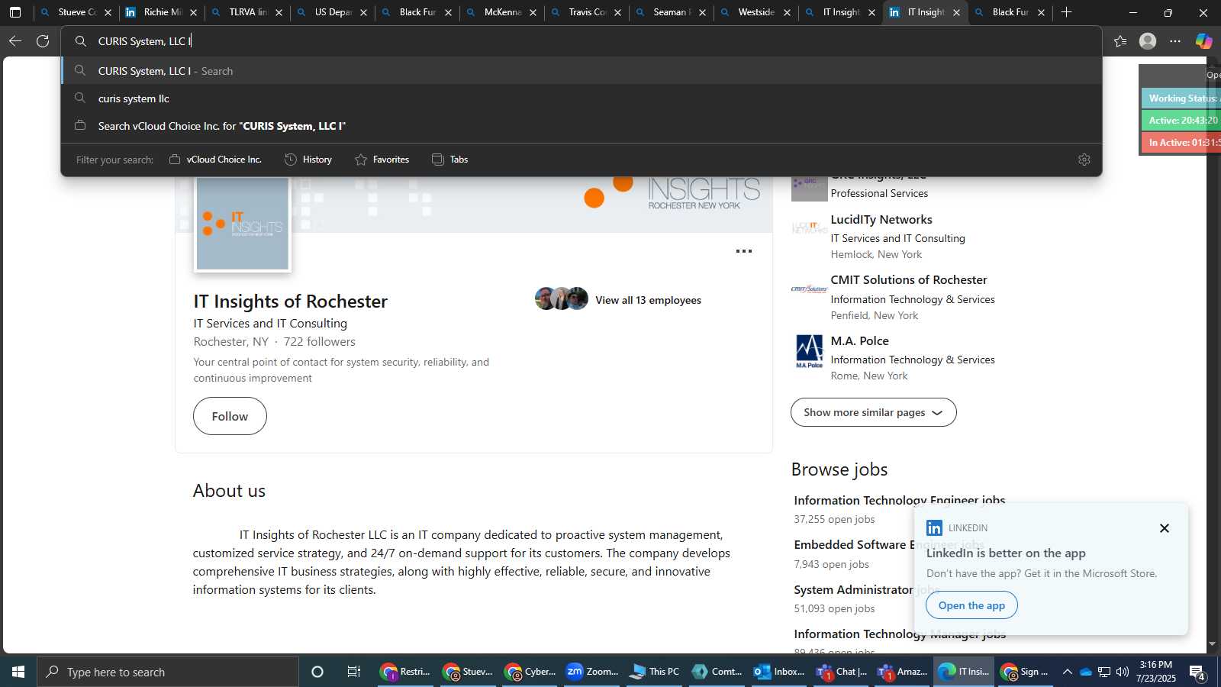The height and width of the screenshot is (687, 1221).
Task: Open the Favorites star icon in toolbar
Action: (x=1120, y=41)
